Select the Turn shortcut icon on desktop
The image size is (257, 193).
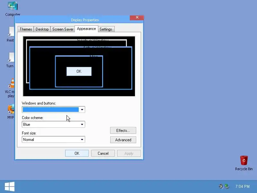11,60
